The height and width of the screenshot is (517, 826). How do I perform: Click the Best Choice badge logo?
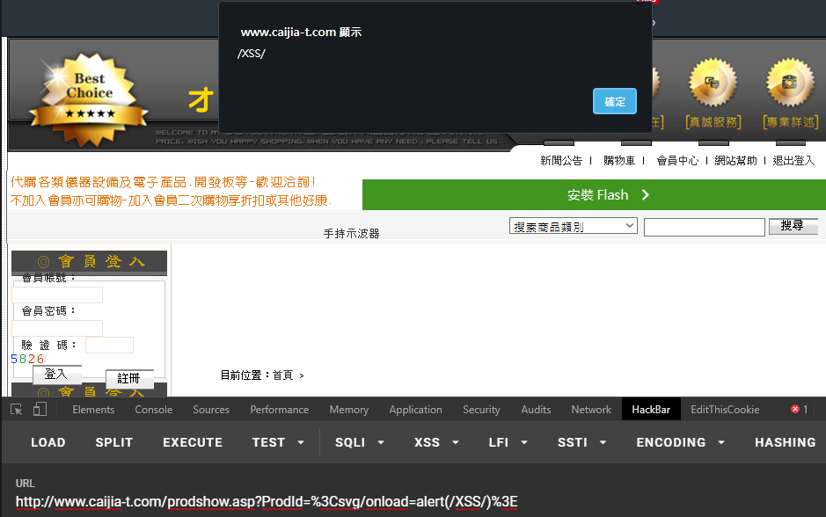[89, 99]
